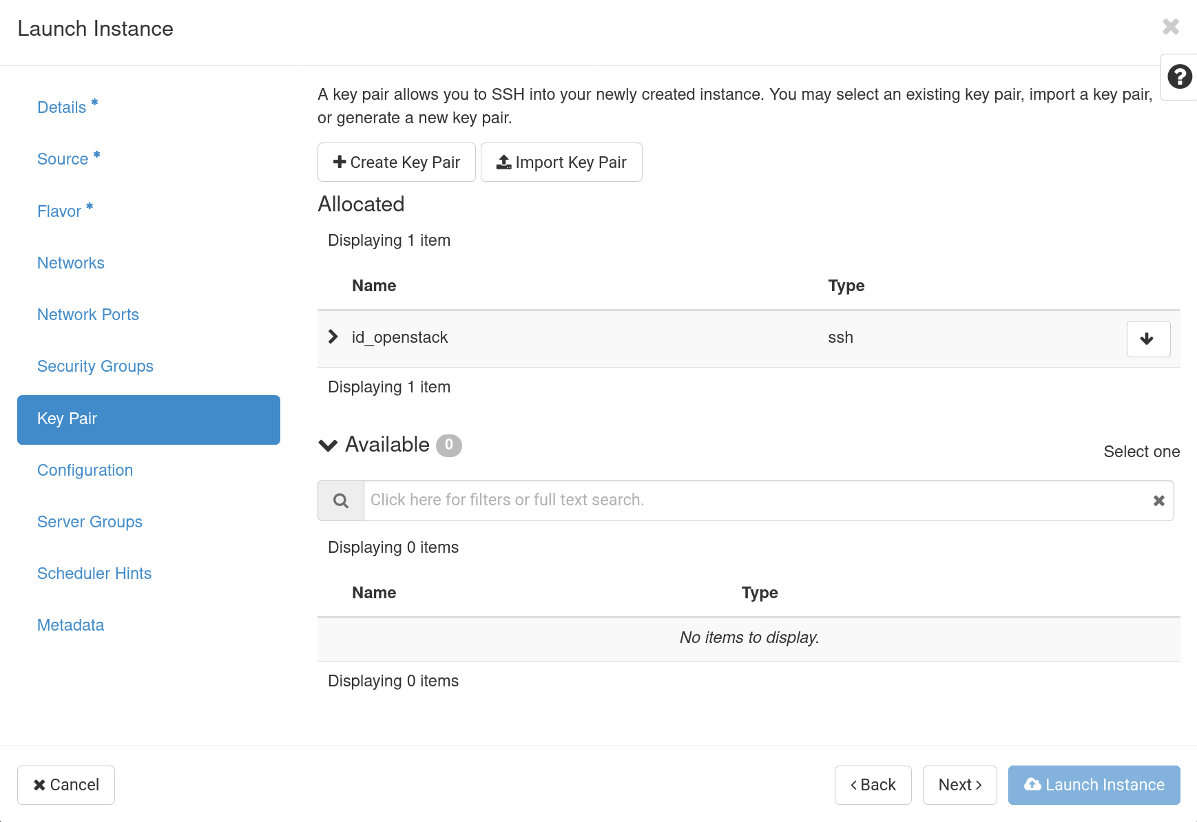Open the Security Groups step
This screenshot has width=1197, height=822.
[x=95, y=366]
